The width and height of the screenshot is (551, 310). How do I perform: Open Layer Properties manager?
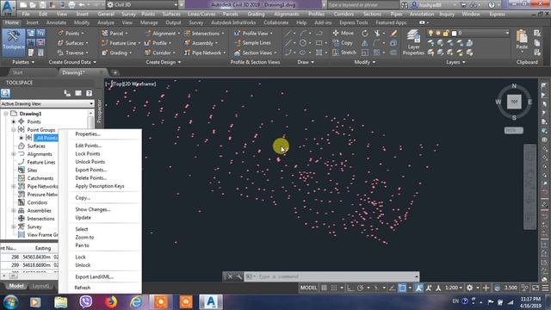point(413,43)
